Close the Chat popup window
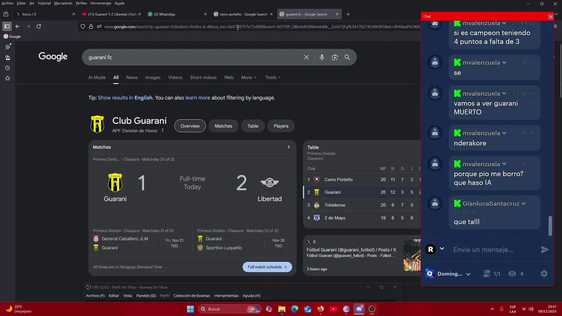This screenshot has height=316, width=562. coord(550,16)
